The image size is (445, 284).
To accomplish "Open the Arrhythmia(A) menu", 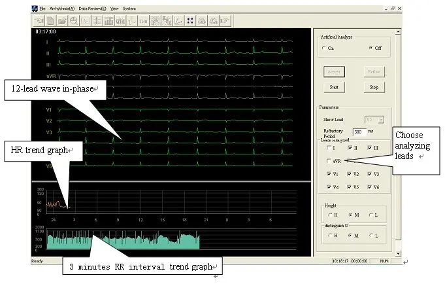I will pyautogui.click(x=62, y=9).
